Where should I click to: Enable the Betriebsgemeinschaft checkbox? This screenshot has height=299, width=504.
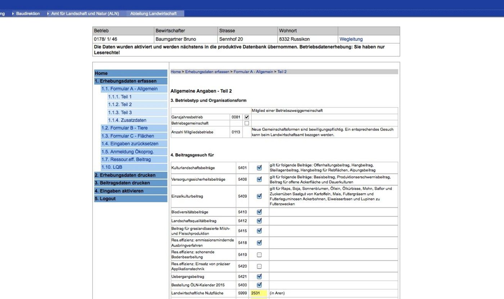(246, 123)
